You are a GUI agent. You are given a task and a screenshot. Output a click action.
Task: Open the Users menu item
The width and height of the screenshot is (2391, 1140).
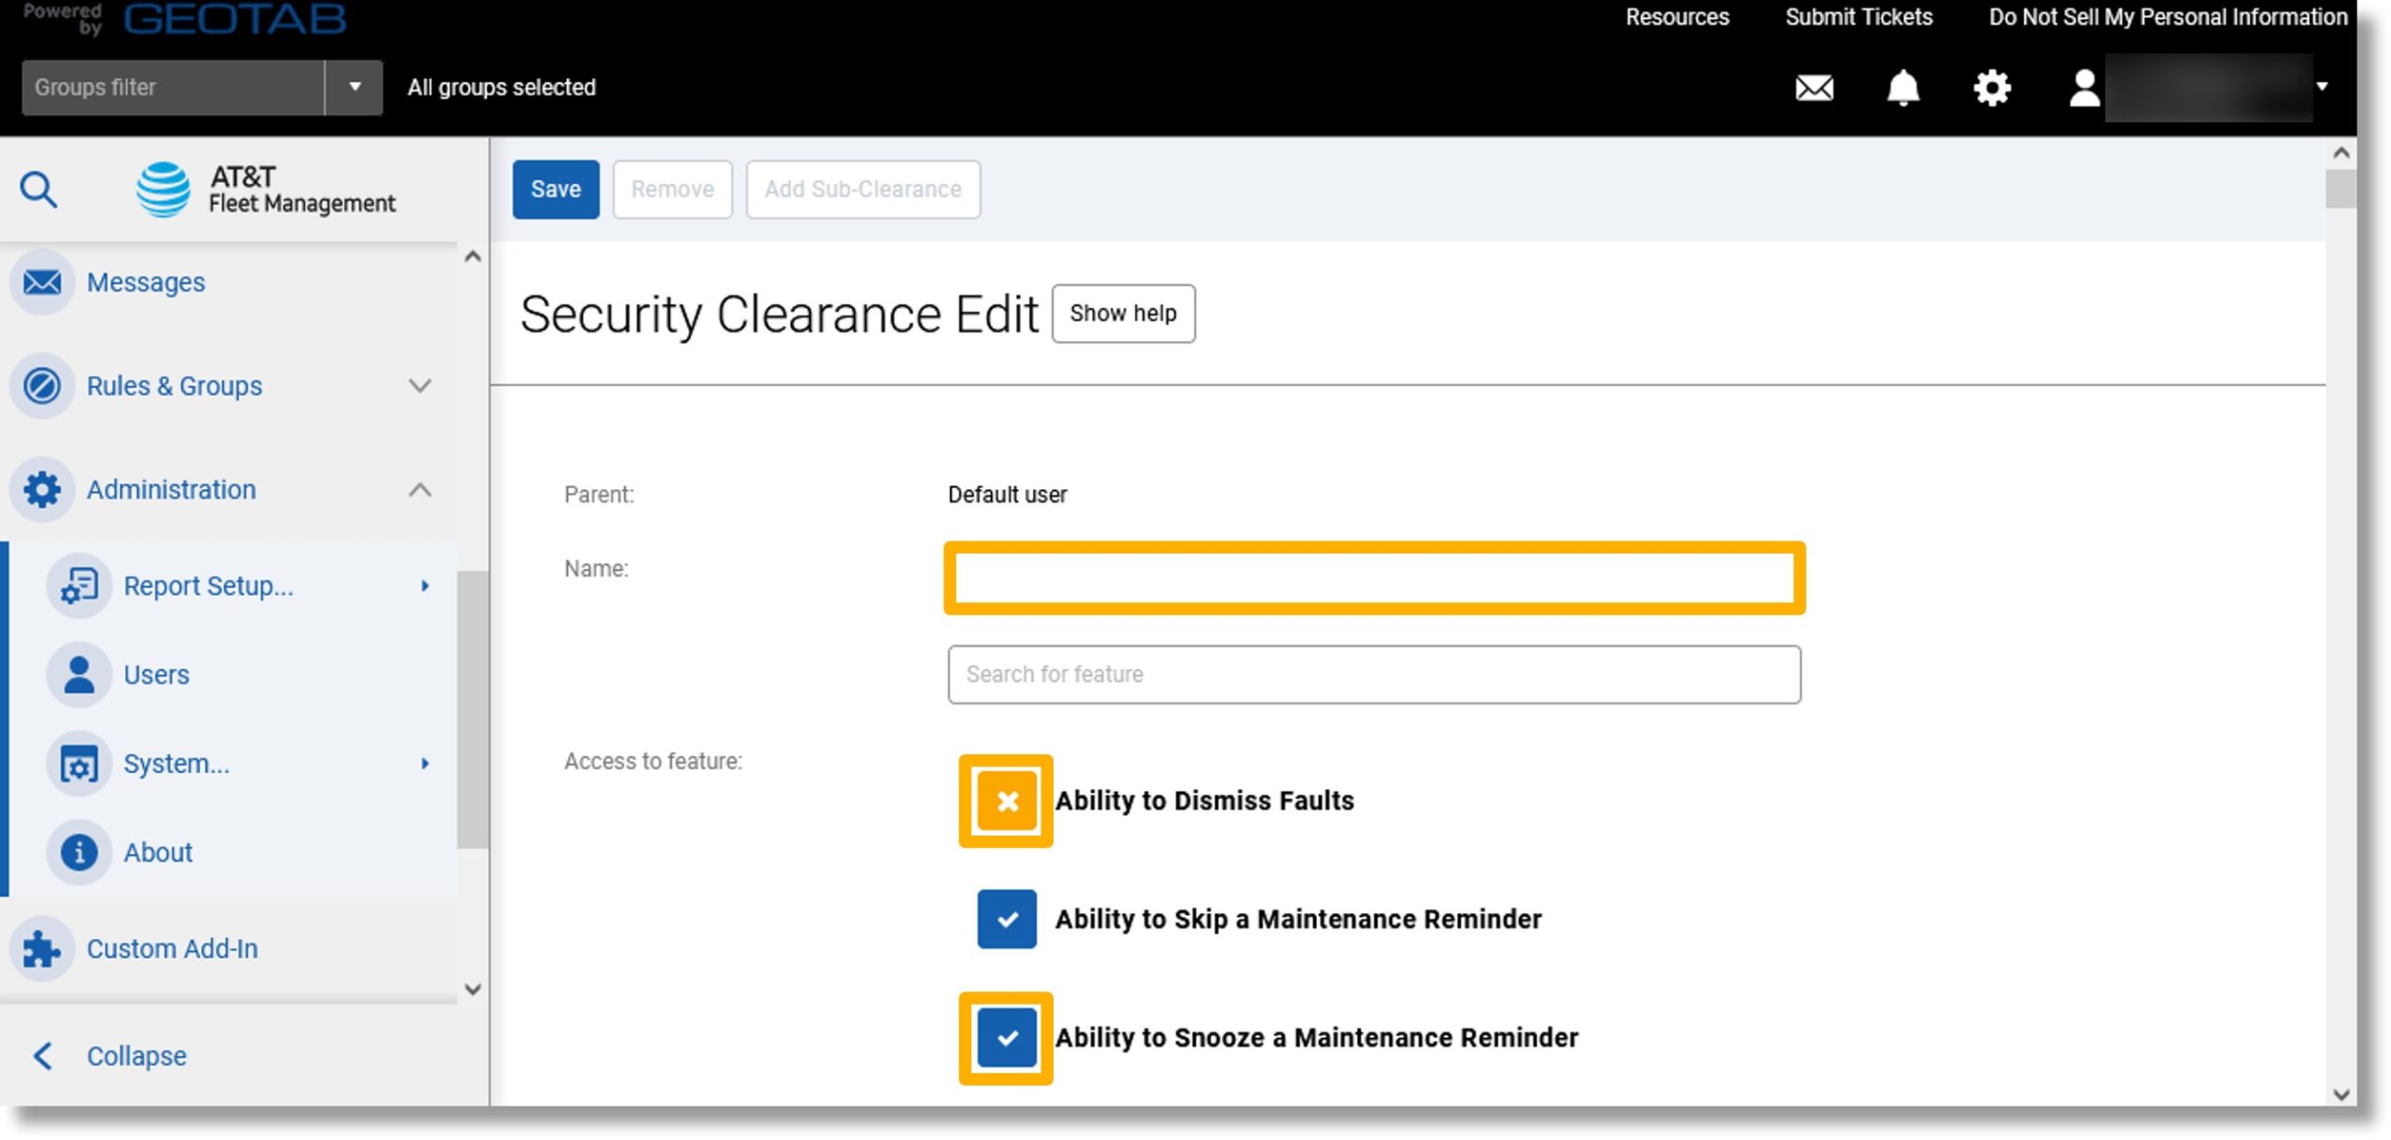(156, 674)
